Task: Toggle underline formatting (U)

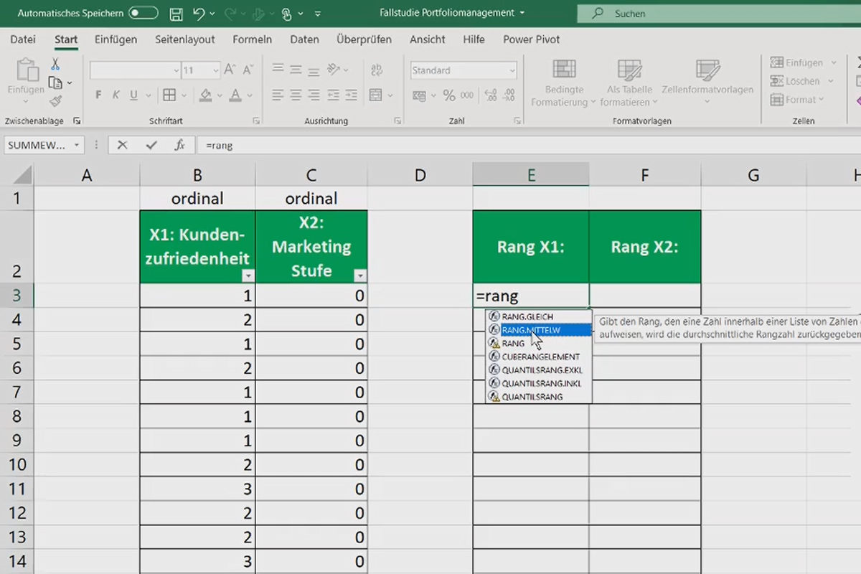Action: [x=133, y=95]
